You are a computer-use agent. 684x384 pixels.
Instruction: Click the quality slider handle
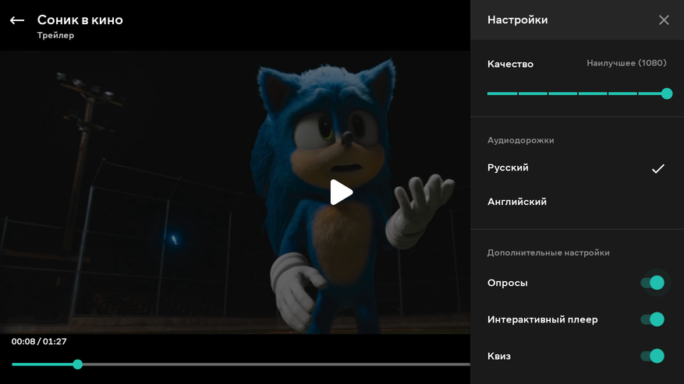click(x=667, y=93)
